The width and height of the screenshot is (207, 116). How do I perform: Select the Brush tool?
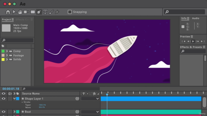click(51, 12)
